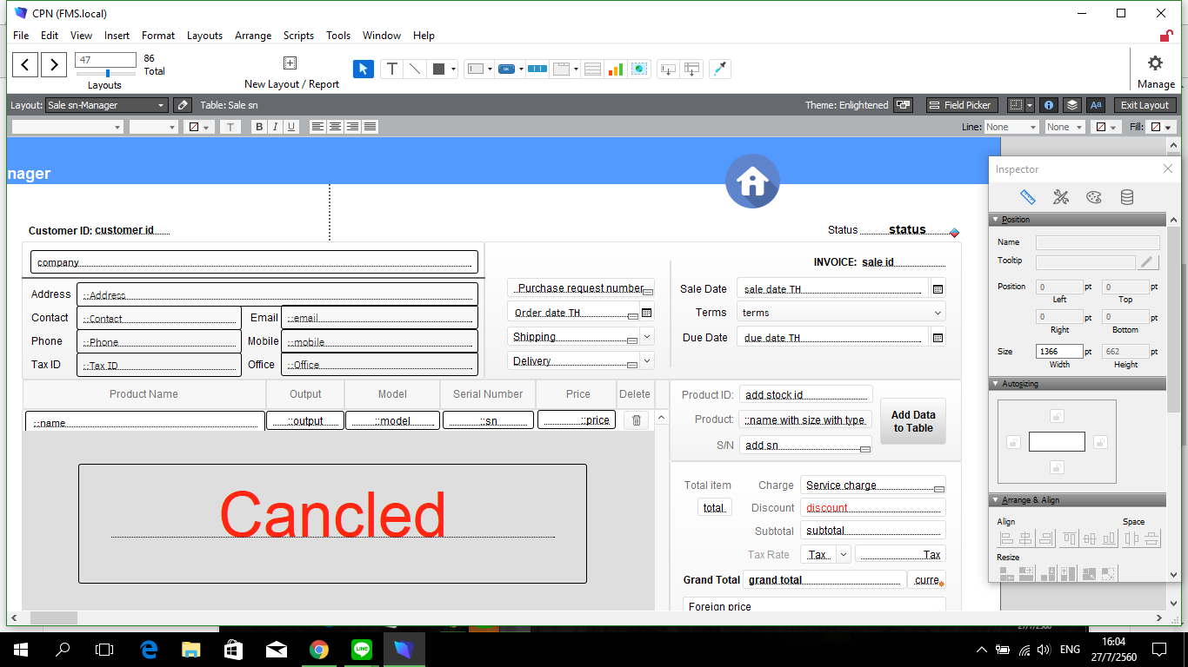Click the pencil edit layout icon
1188x667 pixels.
coord(182,105)
